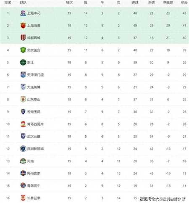Open the 天津津门虎 team name link
The image size is (189, 203).
35,75
